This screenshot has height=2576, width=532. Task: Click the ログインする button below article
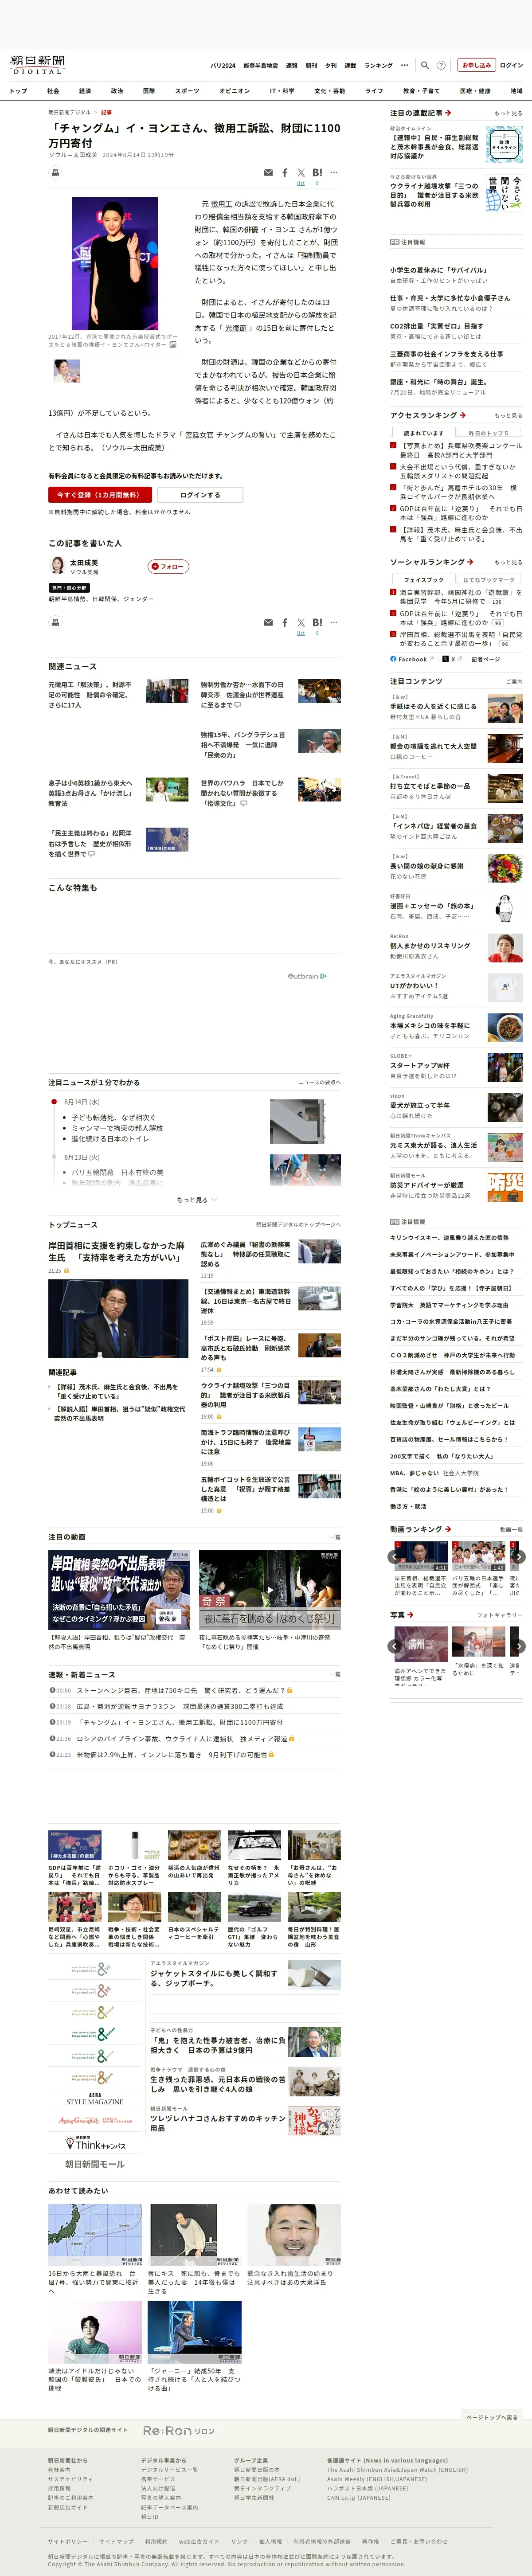click(200, 495)
